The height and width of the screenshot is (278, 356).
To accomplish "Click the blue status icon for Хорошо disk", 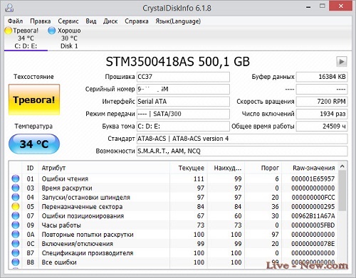I will [51, 31].
